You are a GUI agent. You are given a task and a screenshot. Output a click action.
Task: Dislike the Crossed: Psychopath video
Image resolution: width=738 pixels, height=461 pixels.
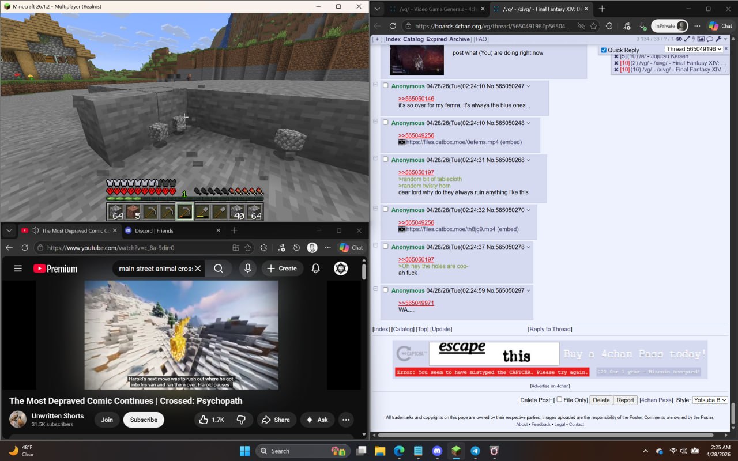pyautogui.click(x=242, y=420)
